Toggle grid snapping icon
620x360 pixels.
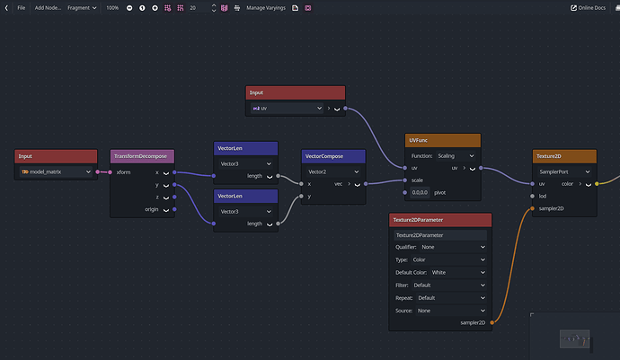coord(180,7)
